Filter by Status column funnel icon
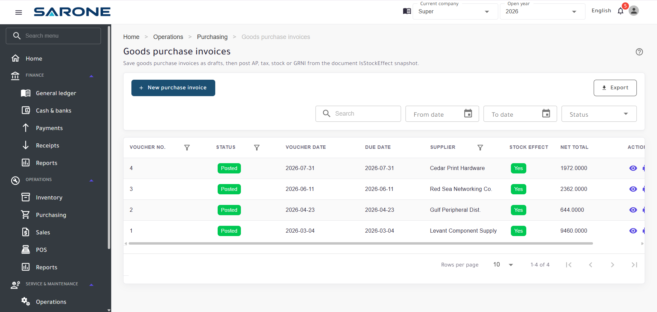Screen dimensions: 657x312 pyautogui.click(x=257, y=147)
